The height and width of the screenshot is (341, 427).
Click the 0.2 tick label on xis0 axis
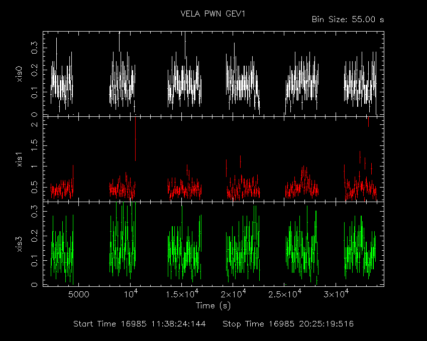pos(34,70)
